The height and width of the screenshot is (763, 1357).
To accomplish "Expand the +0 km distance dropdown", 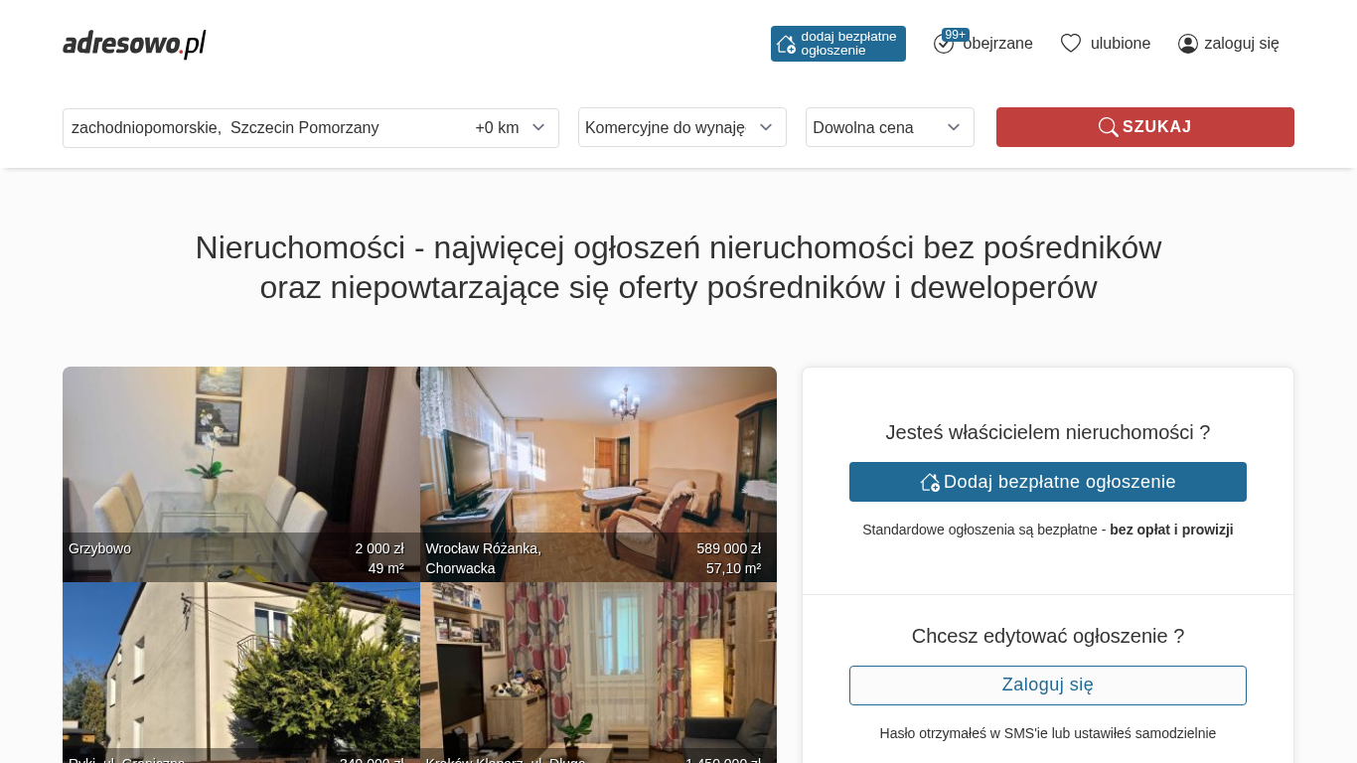I will point(511,128).
